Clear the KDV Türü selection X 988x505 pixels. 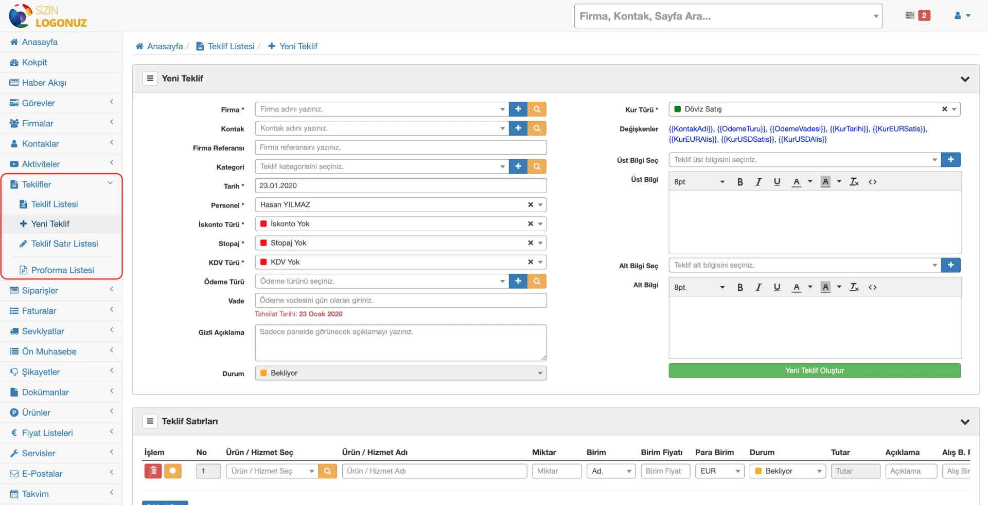pos(530,262)
